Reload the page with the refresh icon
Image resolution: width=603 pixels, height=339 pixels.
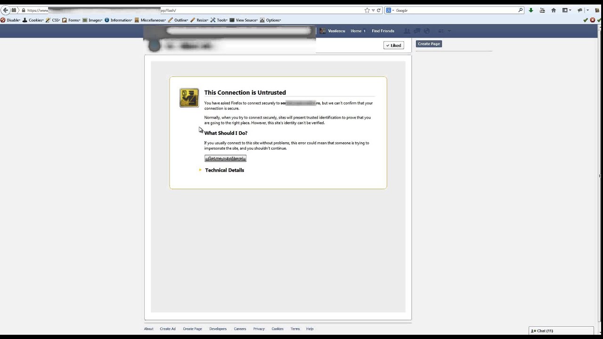[378, 10]
